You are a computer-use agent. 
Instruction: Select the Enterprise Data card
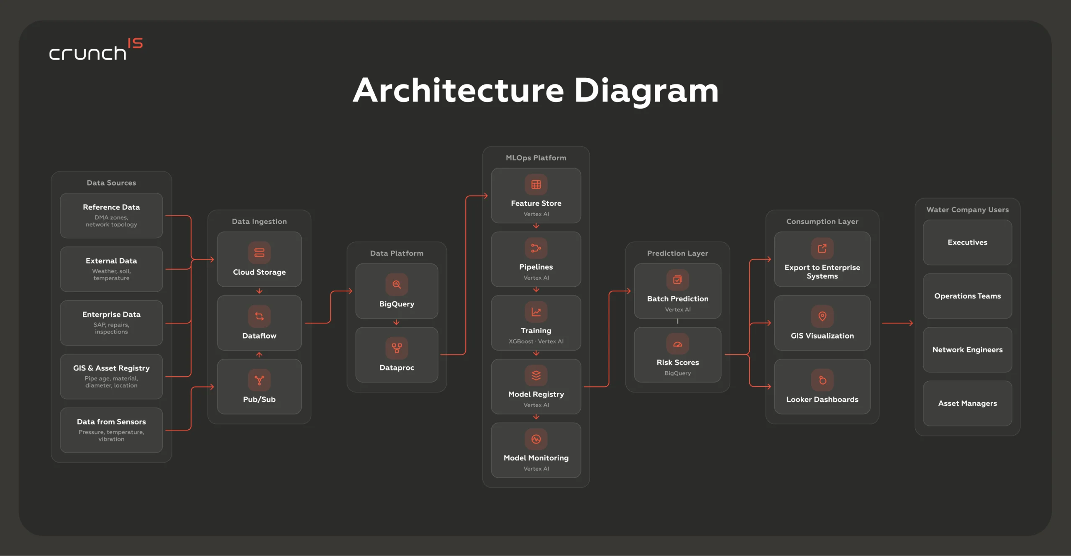click(x=111, y=323)
